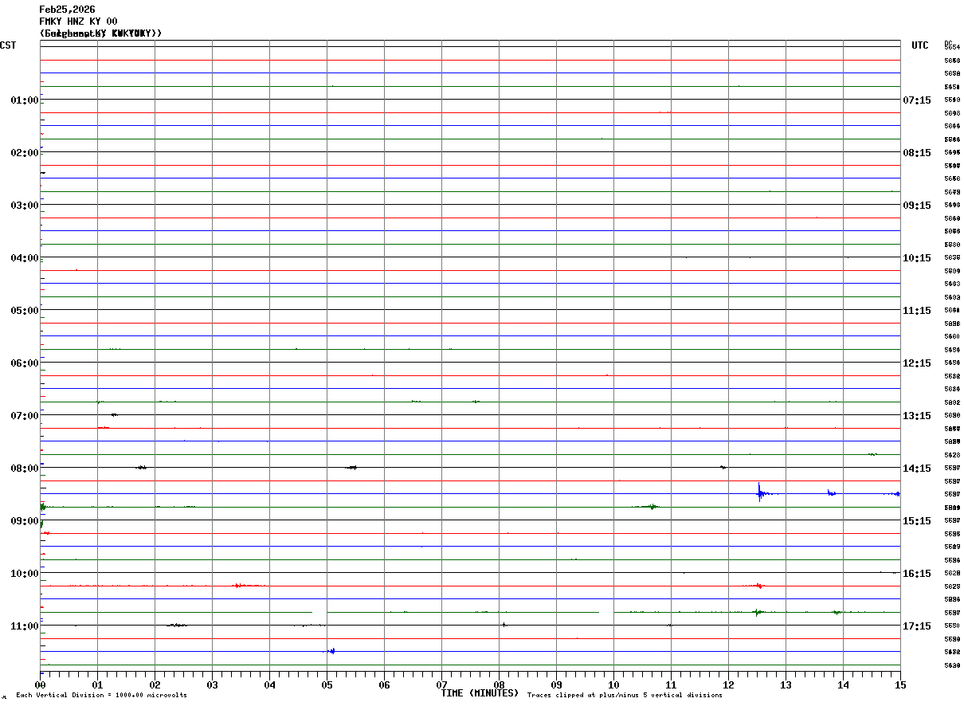Select the 11:00 CST row label
The image size is (964, 706).
click(25, 626)
